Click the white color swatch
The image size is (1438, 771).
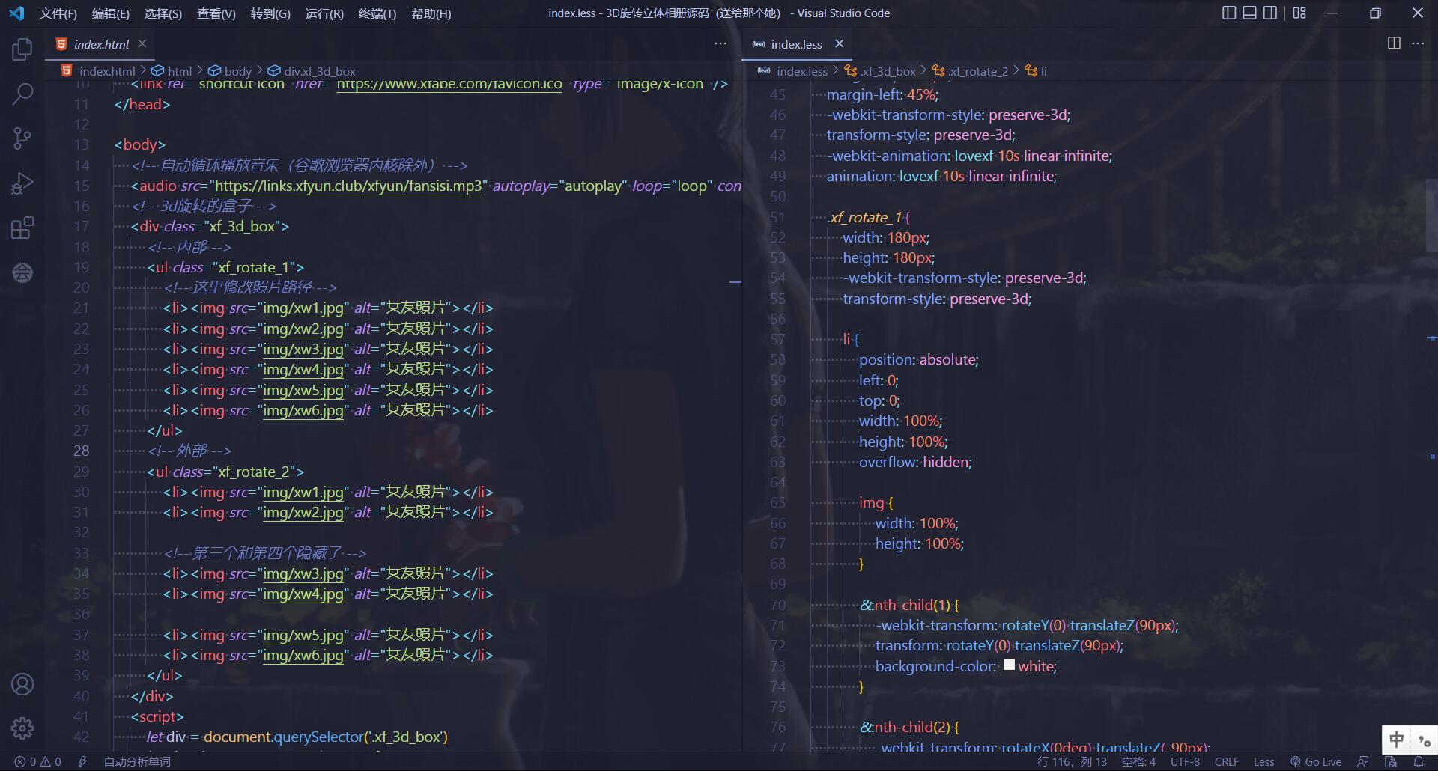pyautogui.click(x=1009, y=665)
